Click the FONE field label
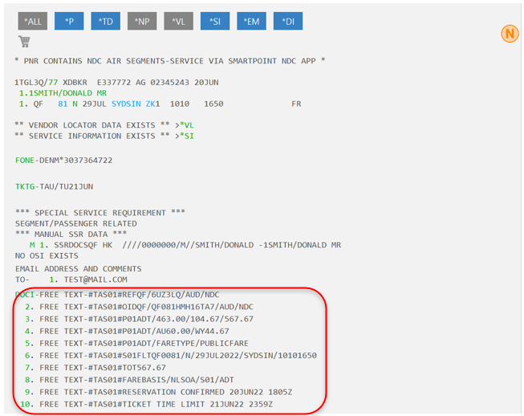The height and width of the screenshot is (416, 524). tap(25, 160)
